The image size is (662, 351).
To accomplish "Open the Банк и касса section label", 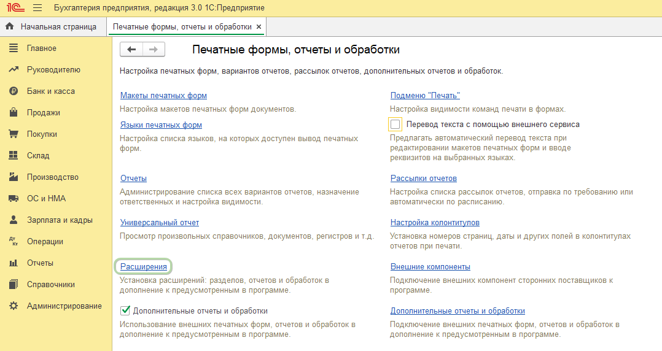I will pyautogui.click(x=50, y=91).
